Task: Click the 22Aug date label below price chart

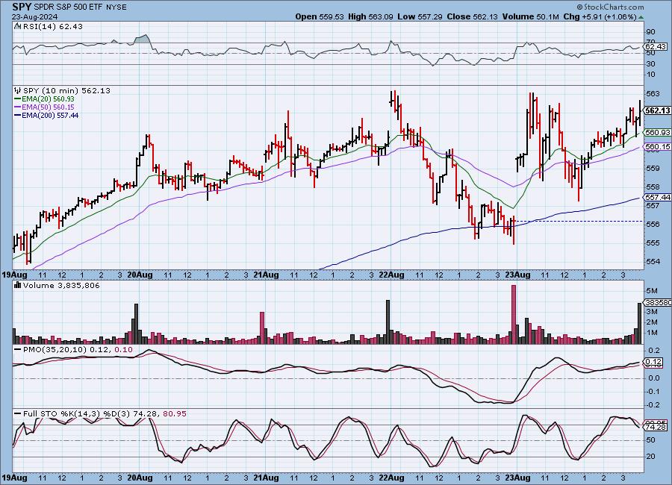Action: [391, 275]
